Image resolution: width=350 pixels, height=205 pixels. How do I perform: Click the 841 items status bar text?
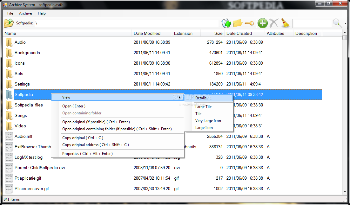(x=12, y=199)
